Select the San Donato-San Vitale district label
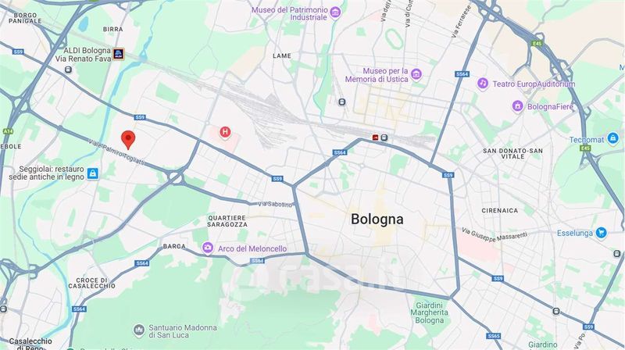 click(x=512, y=153)
